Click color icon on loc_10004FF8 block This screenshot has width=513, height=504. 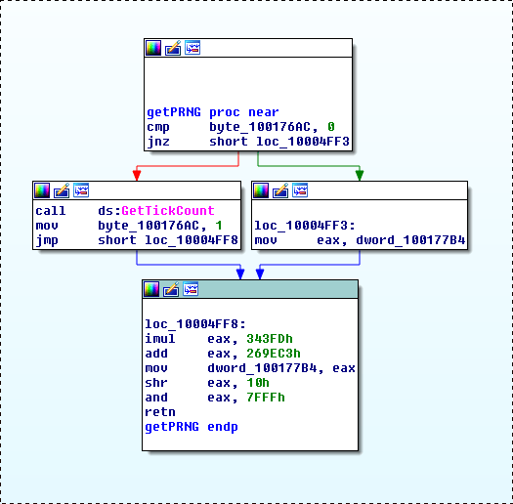click(151, 289)
